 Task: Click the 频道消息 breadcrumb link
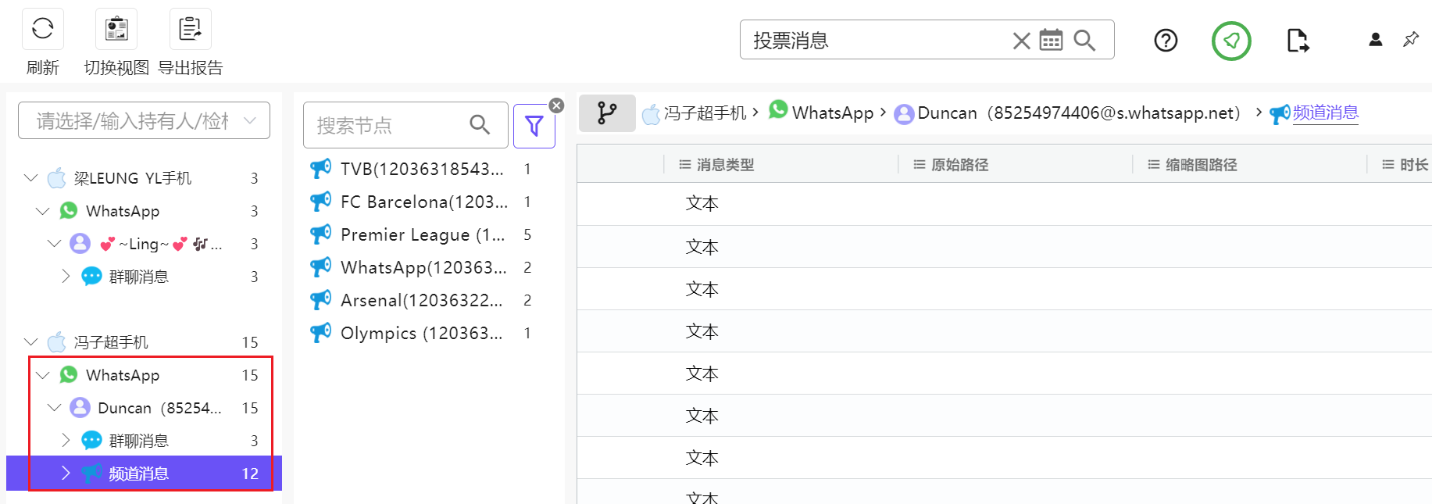click(1325, 113)
